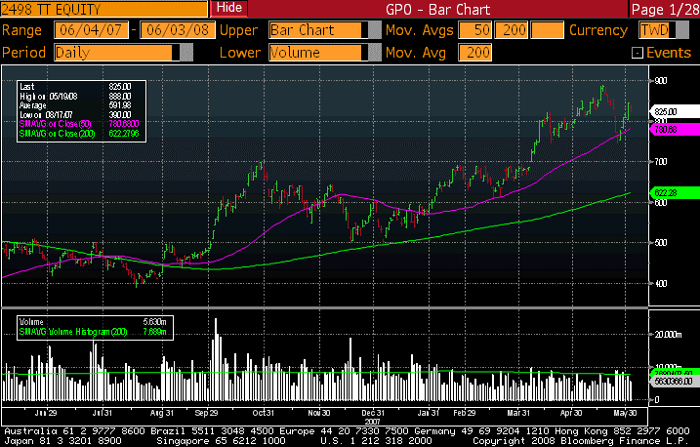
Task: Click the Oct 31 date axis label
Action: click(x=263, y=413)
